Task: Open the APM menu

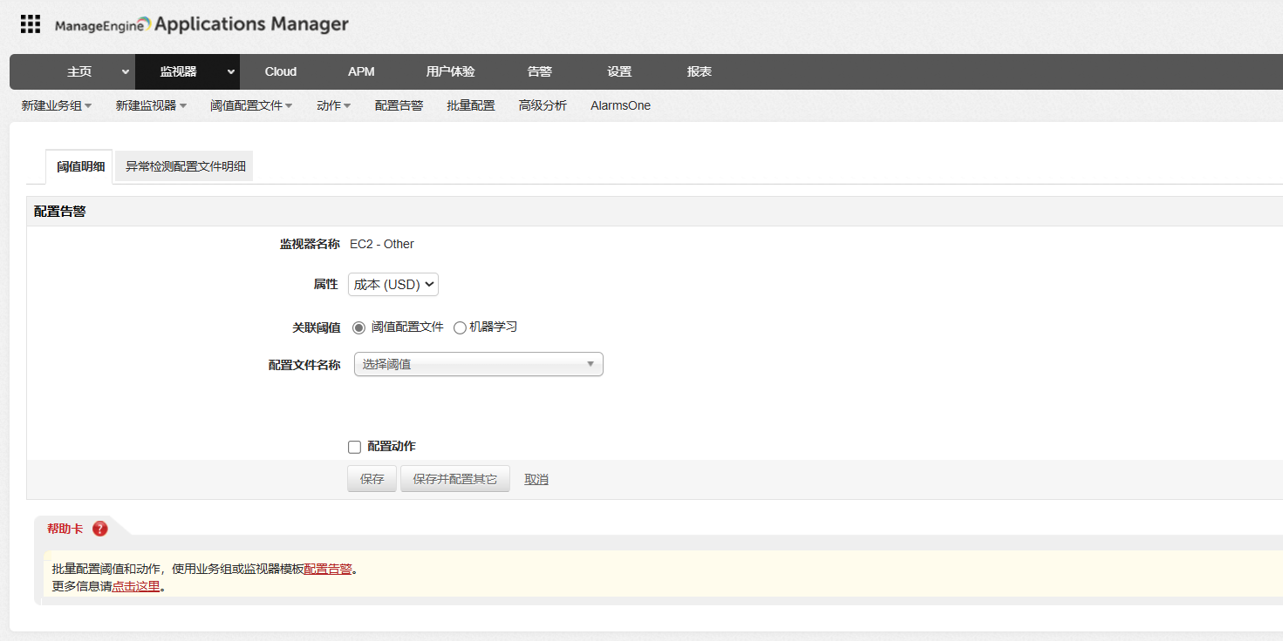Action: coord(361,71)
